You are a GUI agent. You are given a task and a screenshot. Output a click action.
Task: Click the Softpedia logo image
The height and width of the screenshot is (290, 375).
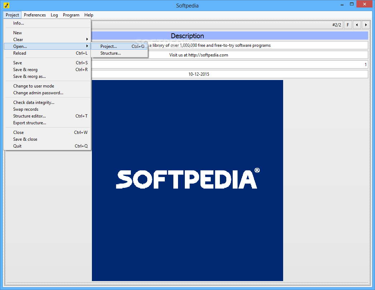click(x=187, y=181)
